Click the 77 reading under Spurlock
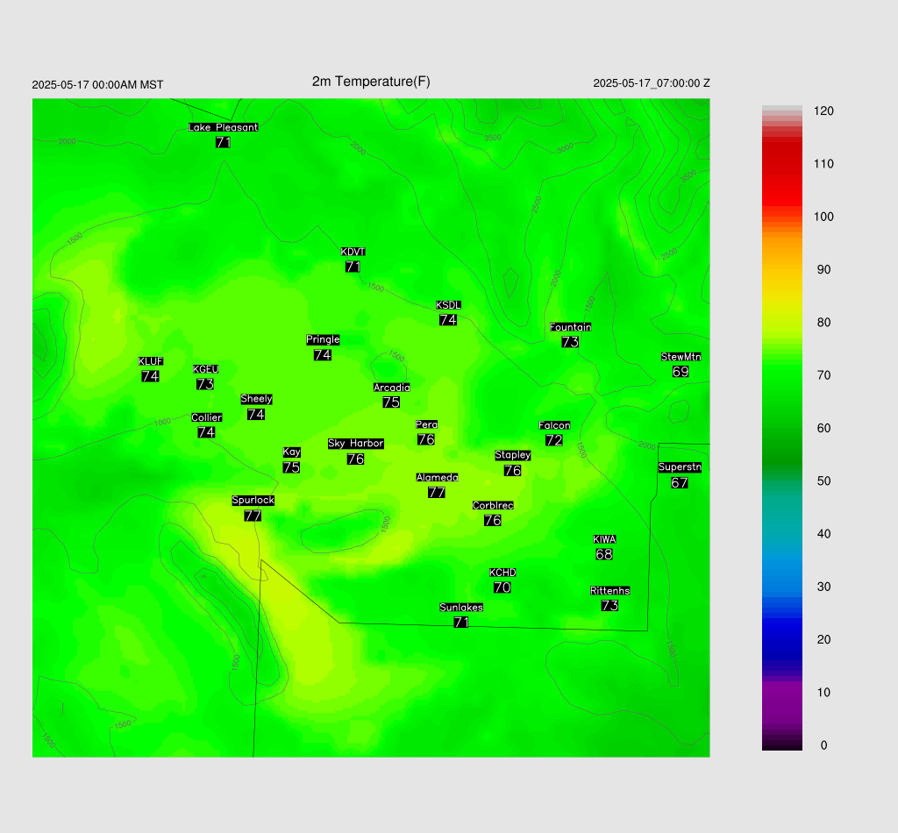The height and width of the screenshot is (833, 898). (253, 516)
